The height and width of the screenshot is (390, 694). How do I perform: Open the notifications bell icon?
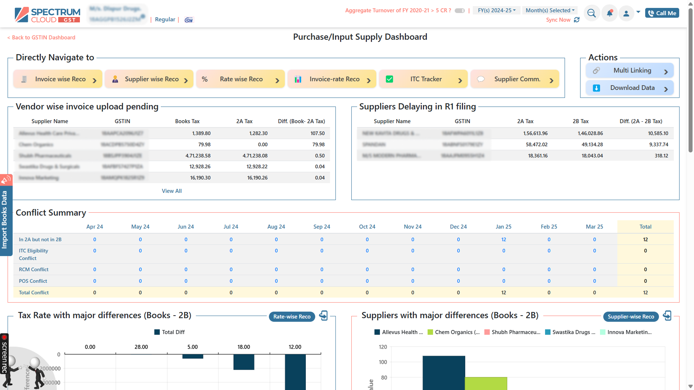click(609, 13)
